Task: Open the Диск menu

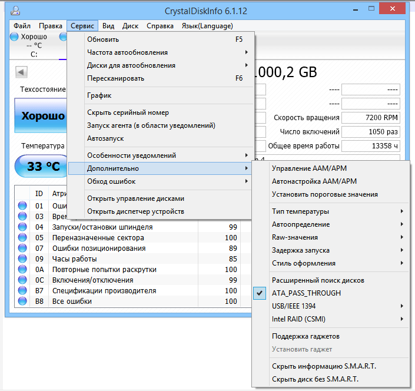Action: click(x=130, y=26)
